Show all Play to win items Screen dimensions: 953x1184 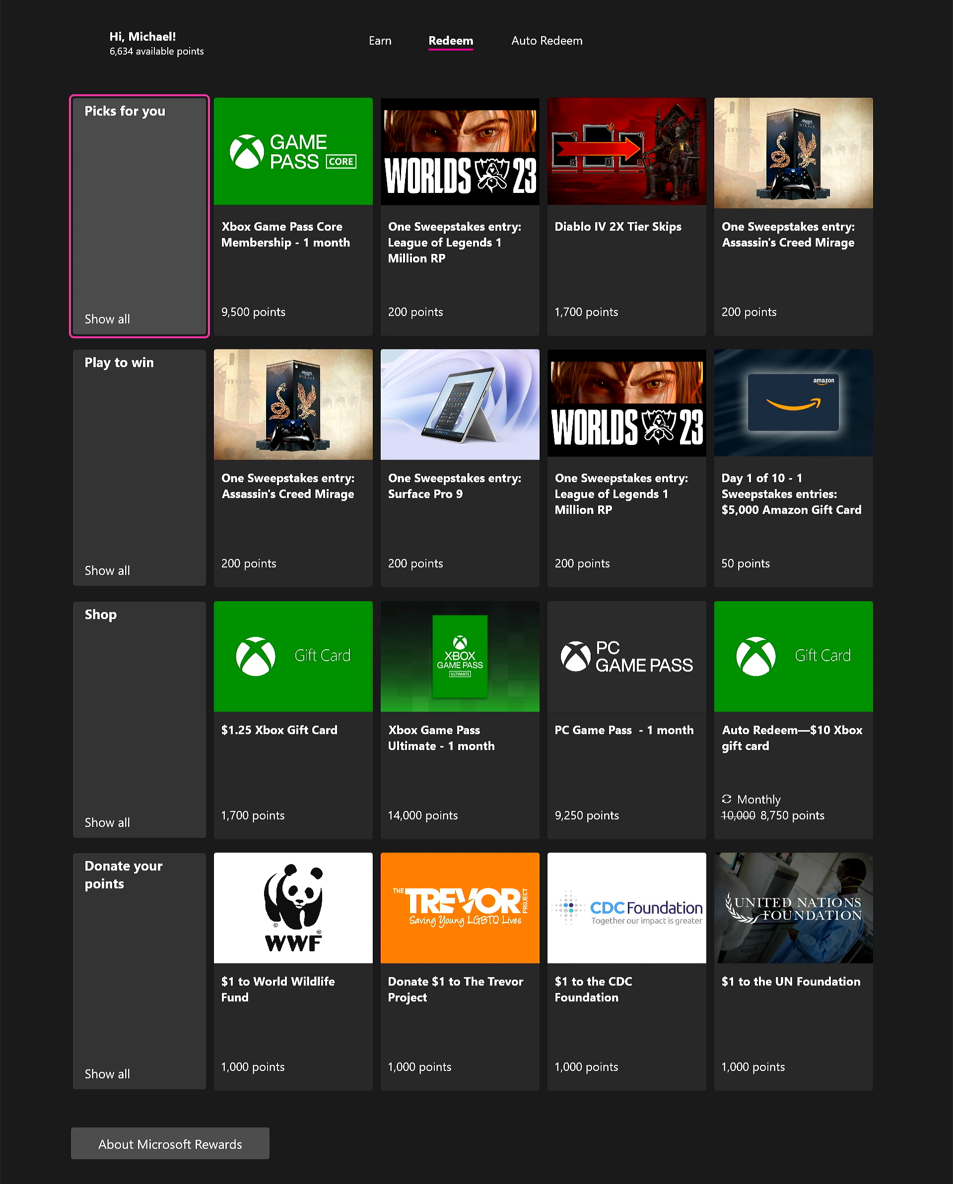pos(107,570)
